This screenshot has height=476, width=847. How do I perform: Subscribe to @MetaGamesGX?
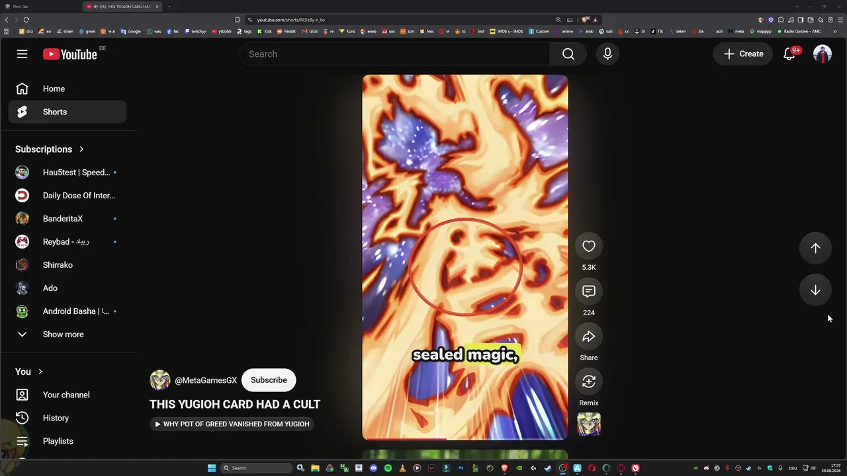click(x=269, y=380)
